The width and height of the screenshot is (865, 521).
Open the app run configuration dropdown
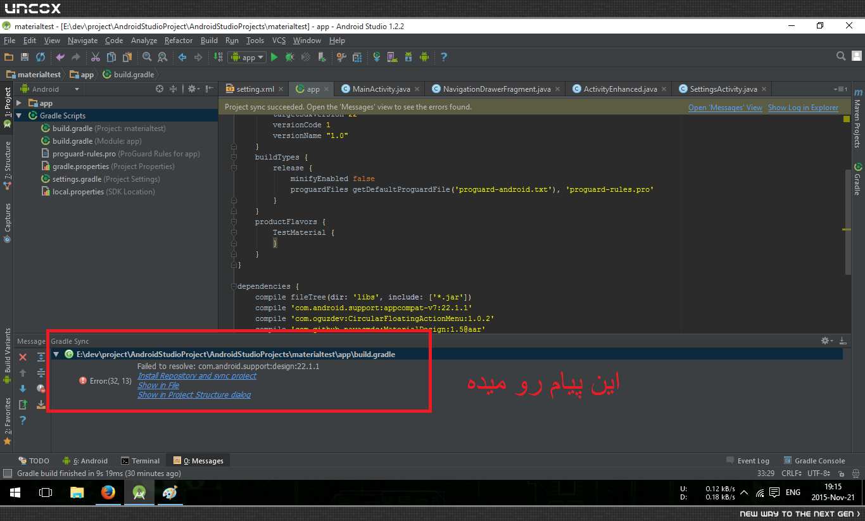(x=247, y=57)
